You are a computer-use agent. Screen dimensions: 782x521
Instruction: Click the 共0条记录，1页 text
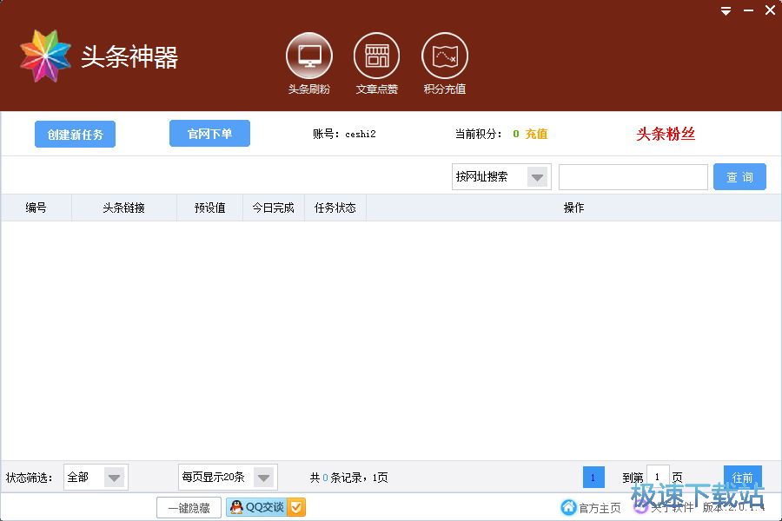click(x=348, y=478)
